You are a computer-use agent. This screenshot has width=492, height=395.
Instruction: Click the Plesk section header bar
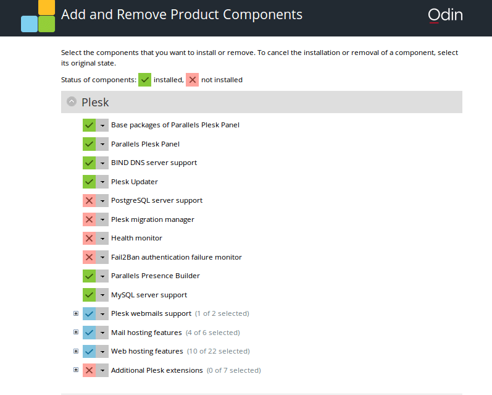[262, 102]
